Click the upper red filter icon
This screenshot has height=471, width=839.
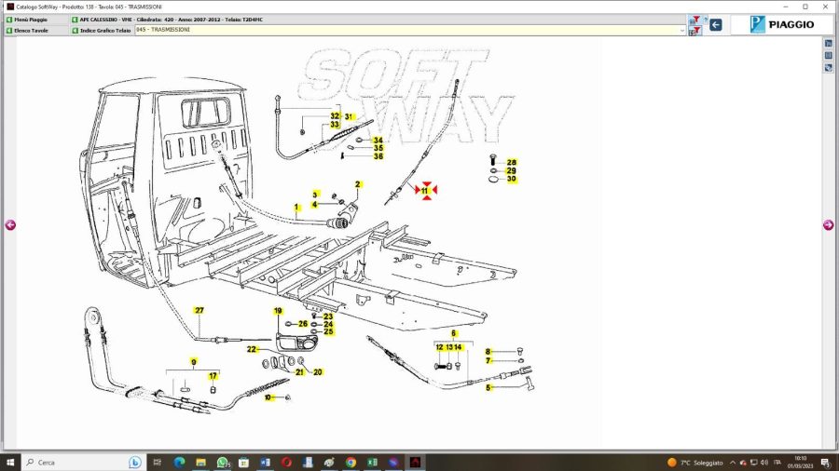click(x=695, y=20)
